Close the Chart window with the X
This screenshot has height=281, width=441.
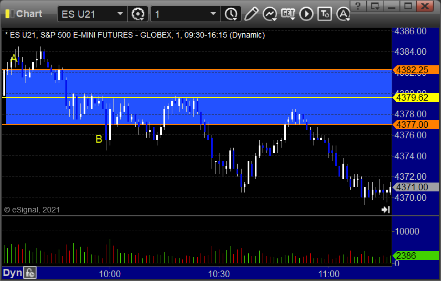425,6
